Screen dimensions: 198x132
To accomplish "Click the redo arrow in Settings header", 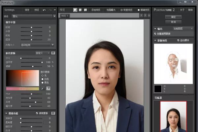I will [50, 10].
